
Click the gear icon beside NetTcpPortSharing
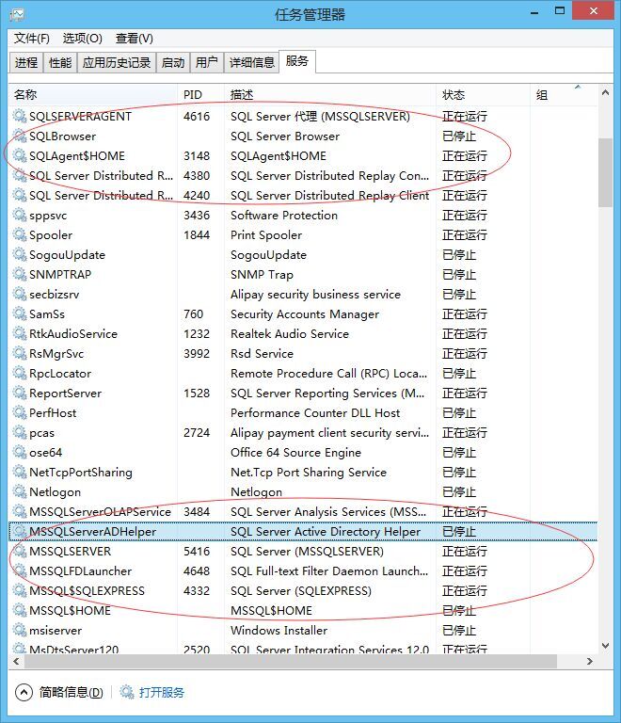[20, 473]
